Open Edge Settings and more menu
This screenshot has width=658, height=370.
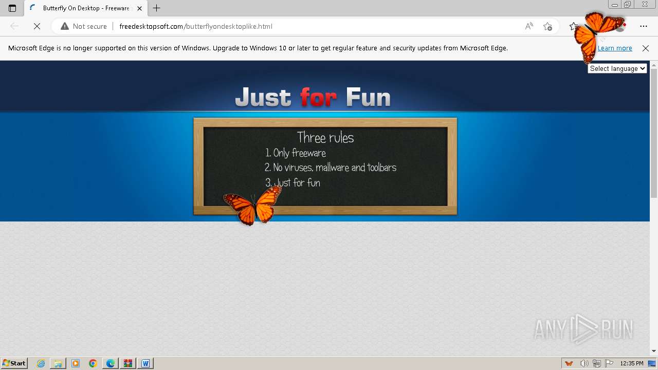(x=644, y=26)
